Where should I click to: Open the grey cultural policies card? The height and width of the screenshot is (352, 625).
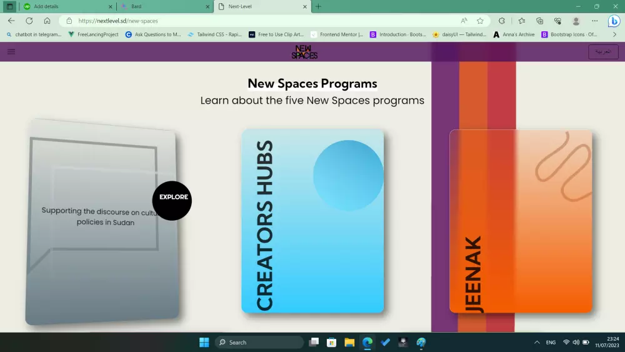point(102,222)
